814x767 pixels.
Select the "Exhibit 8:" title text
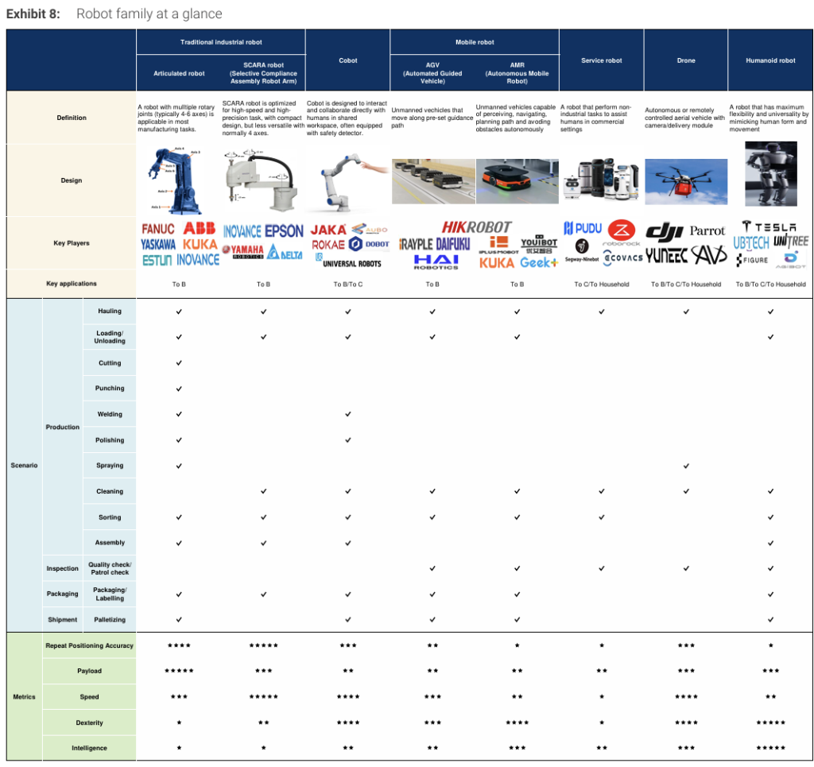(33, 14)
